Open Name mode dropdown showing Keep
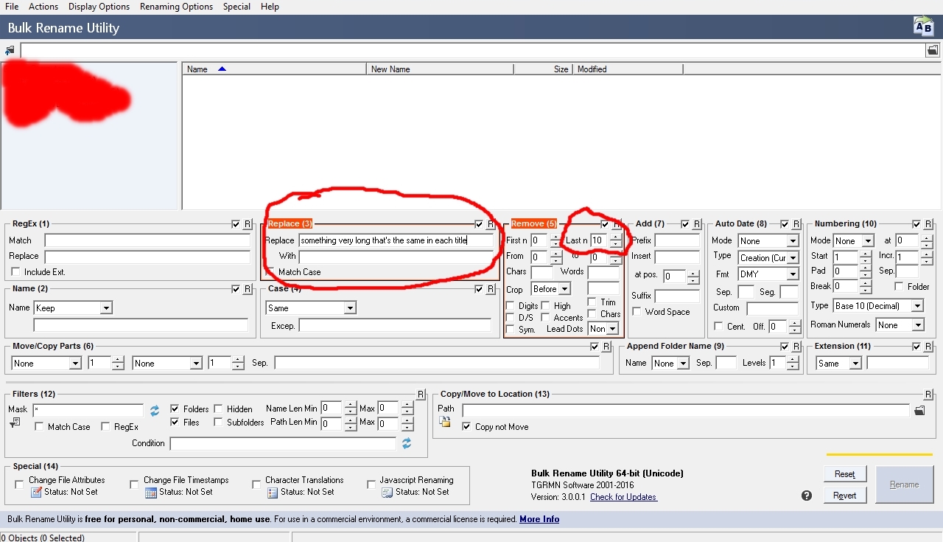The height and width of the screenshot is (542, 943). click(x=73, y=308)
